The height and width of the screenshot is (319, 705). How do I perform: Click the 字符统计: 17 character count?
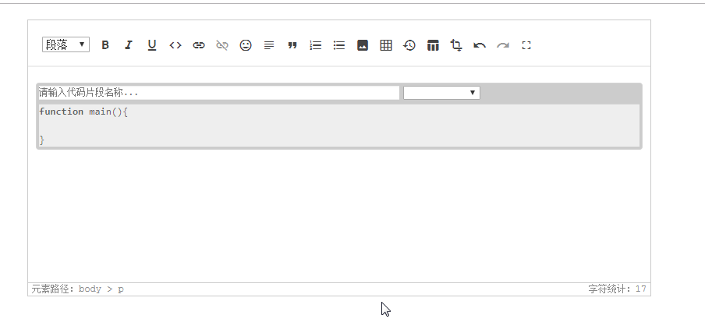(617, 289)
